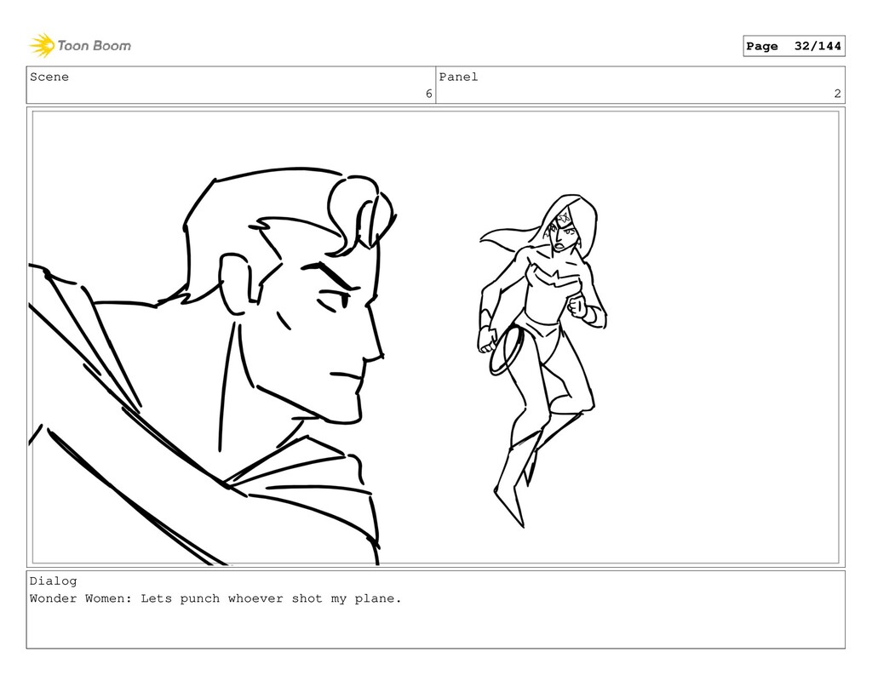
Task: Click the flying Wonder Woman sketch
Action: tap(542, 360)
